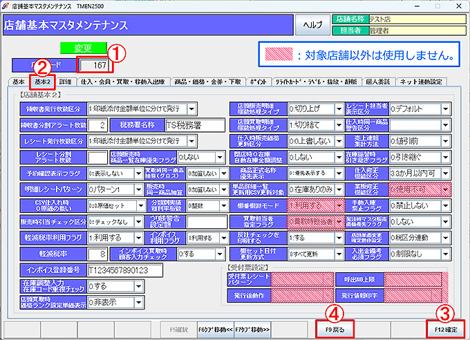Click the app icon in the title bar
The width and height of the screenshot is (470, 340).
coord(5,6)
